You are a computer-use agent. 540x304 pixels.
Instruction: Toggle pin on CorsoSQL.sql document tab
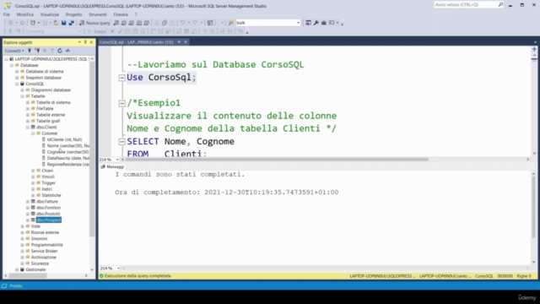[x=179, y=42]
